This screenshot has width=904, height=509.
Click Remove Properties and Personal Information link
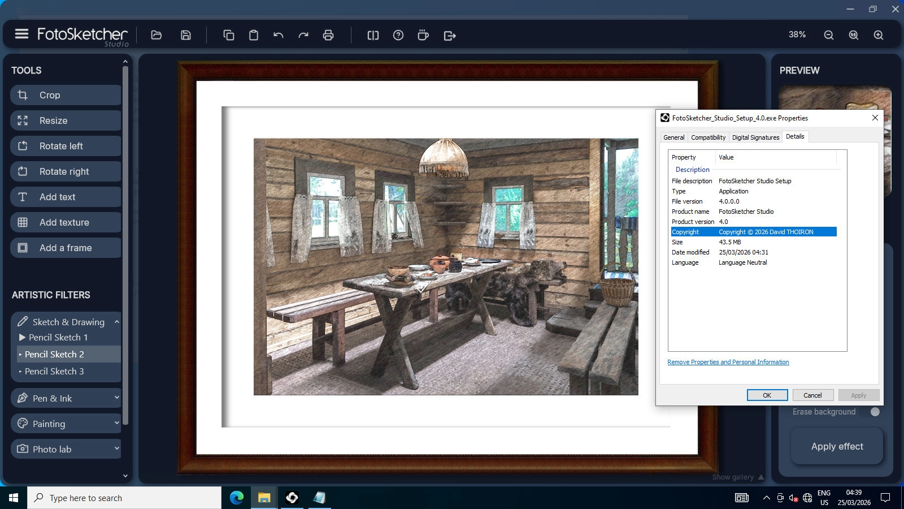tap(728, 362)
